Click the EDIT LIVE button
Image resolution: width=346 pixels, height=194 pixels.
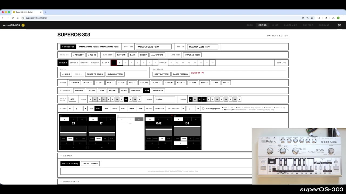click(x=281, y=63)
